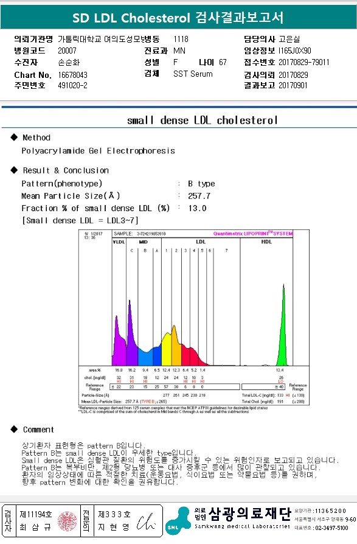The width and height of the screenshot is (357, 544).
Task: Click the phone number 02-3497-5100
Action: pyautogui.click(x=330, y=528)
